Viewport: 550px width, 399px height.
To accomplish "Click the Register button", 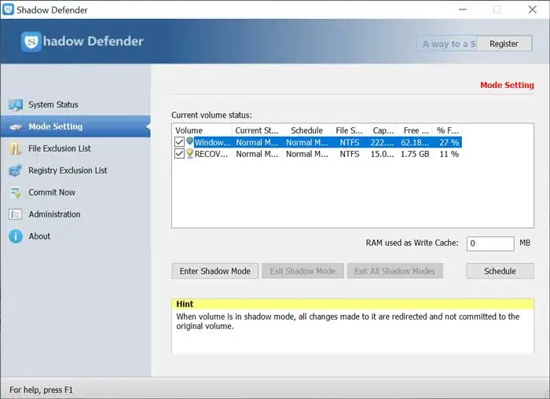I will pyautogui.click(x=504, y=44).
